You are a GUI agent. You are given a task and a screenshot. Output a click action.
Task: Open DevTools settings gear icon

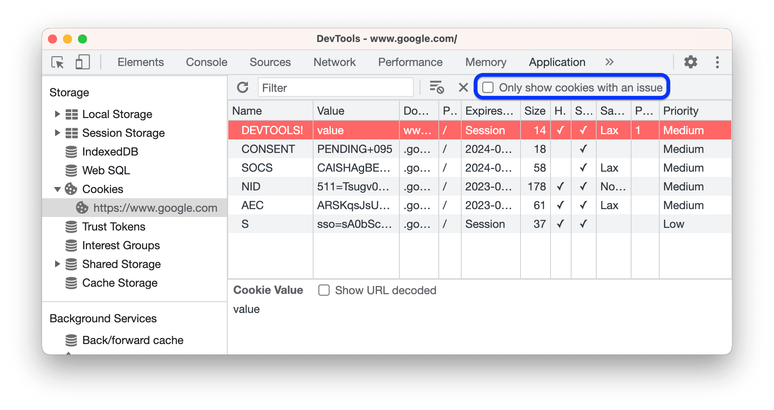coord(691,63)
